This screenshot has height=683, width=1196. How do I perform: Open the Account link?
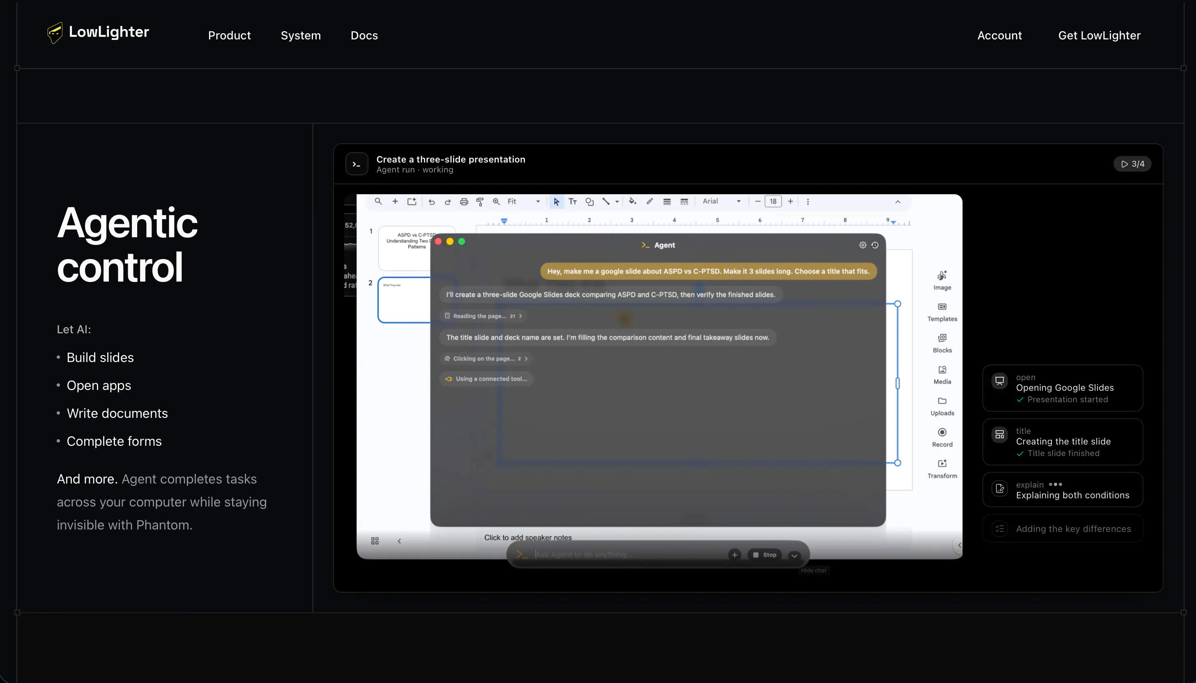pyautogui.click(x=999, y=35)
